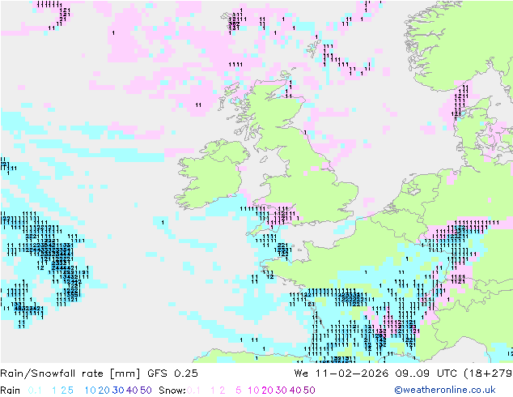Click the '(18+279' forecast run label

[488, 374]
